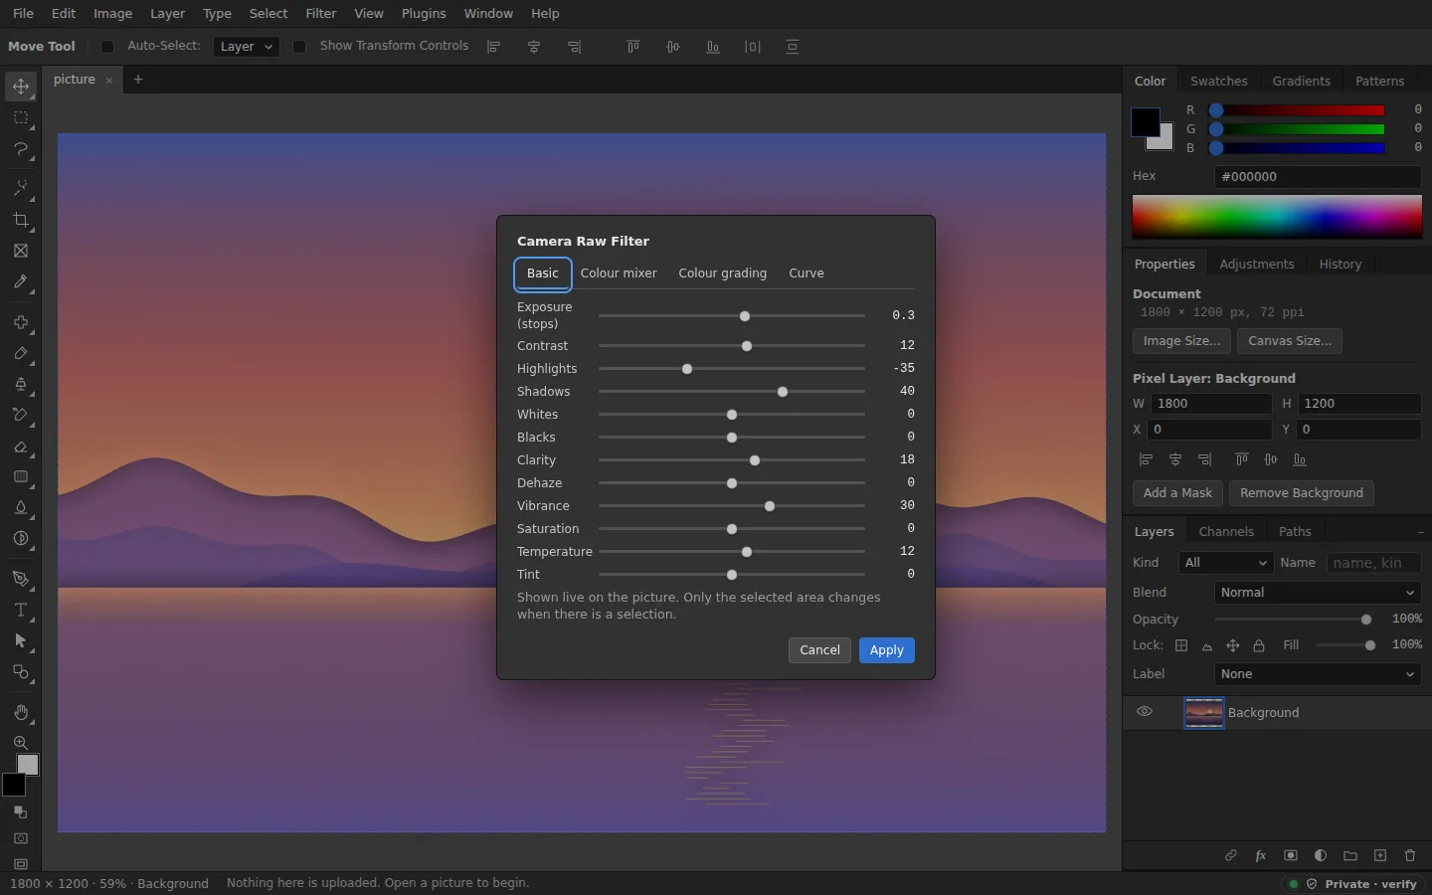Image resolution: width=1432 pixels, height=895 pixels.
Task: Open the Curve tab in Camera Raw
Action: coord(806,273)
